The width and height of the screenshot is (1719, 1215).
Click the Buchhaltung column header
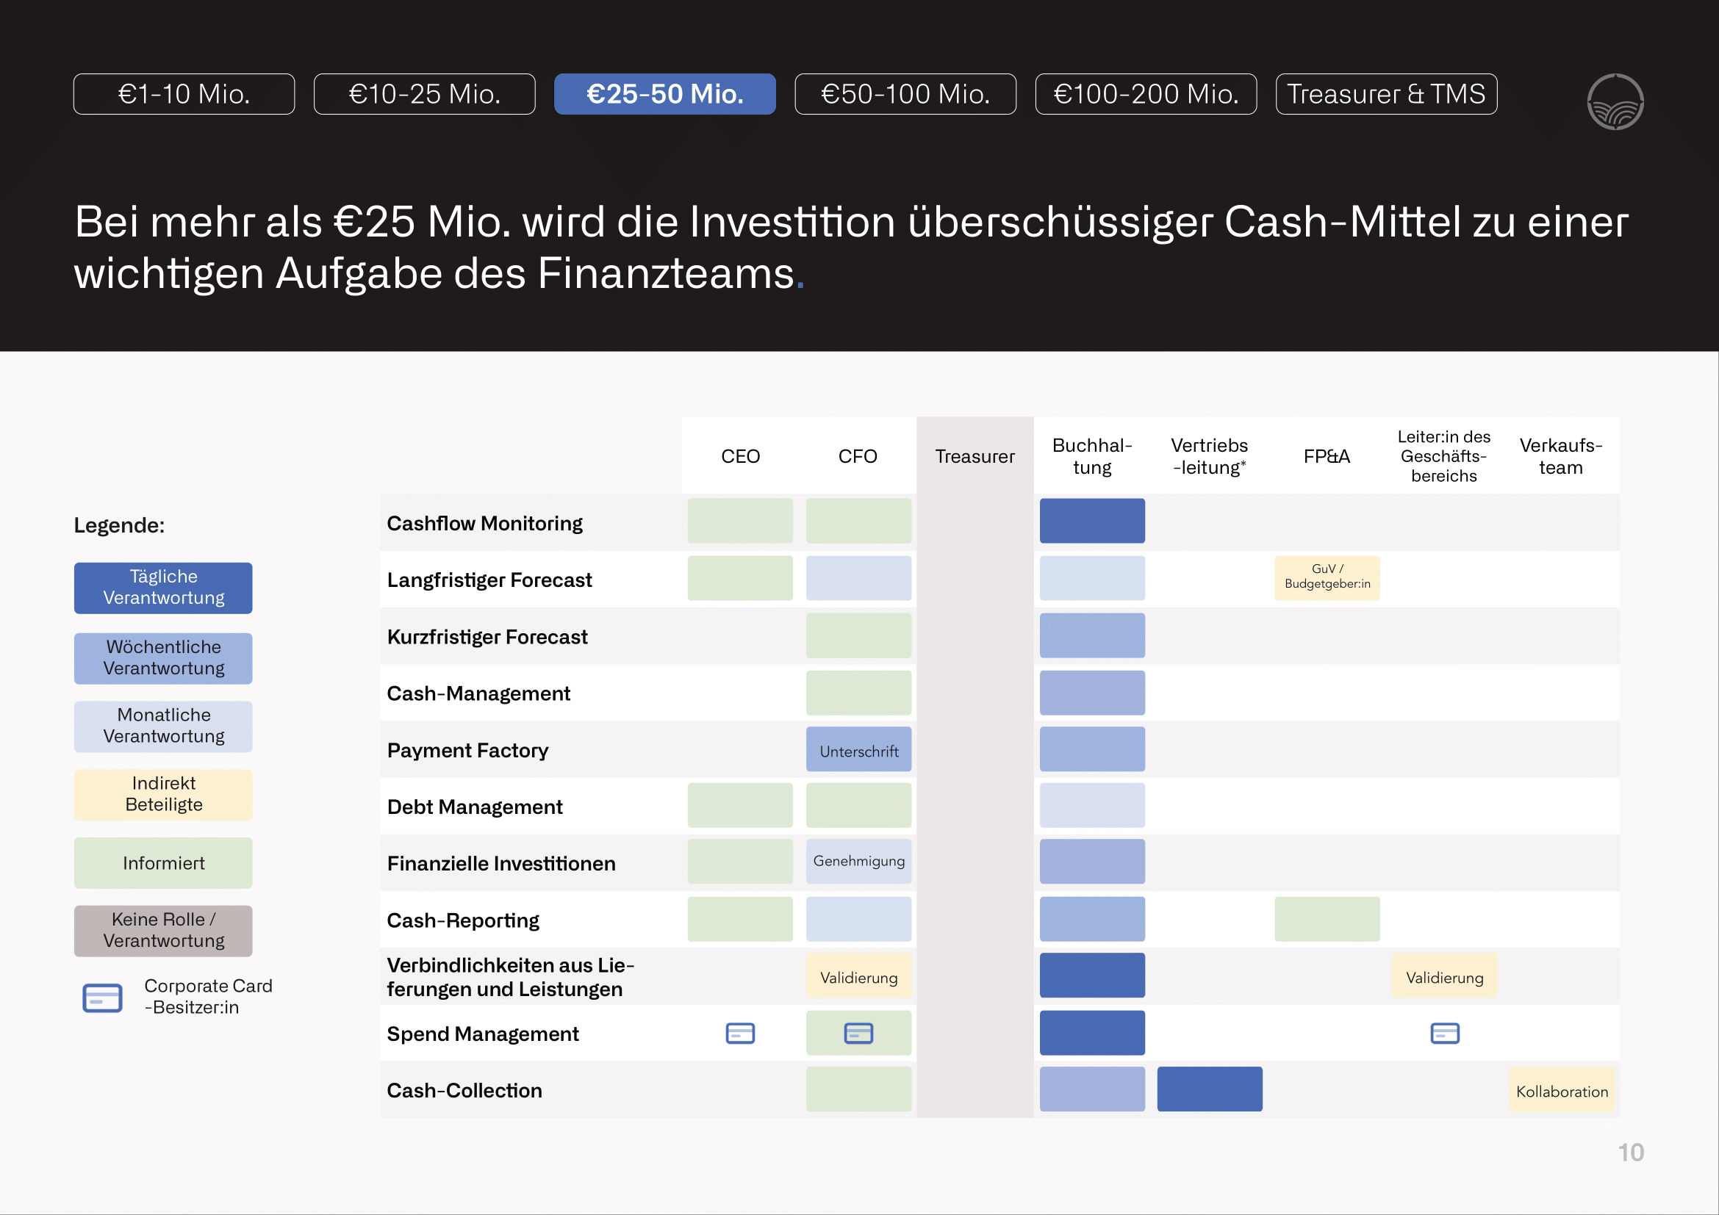1092,456
